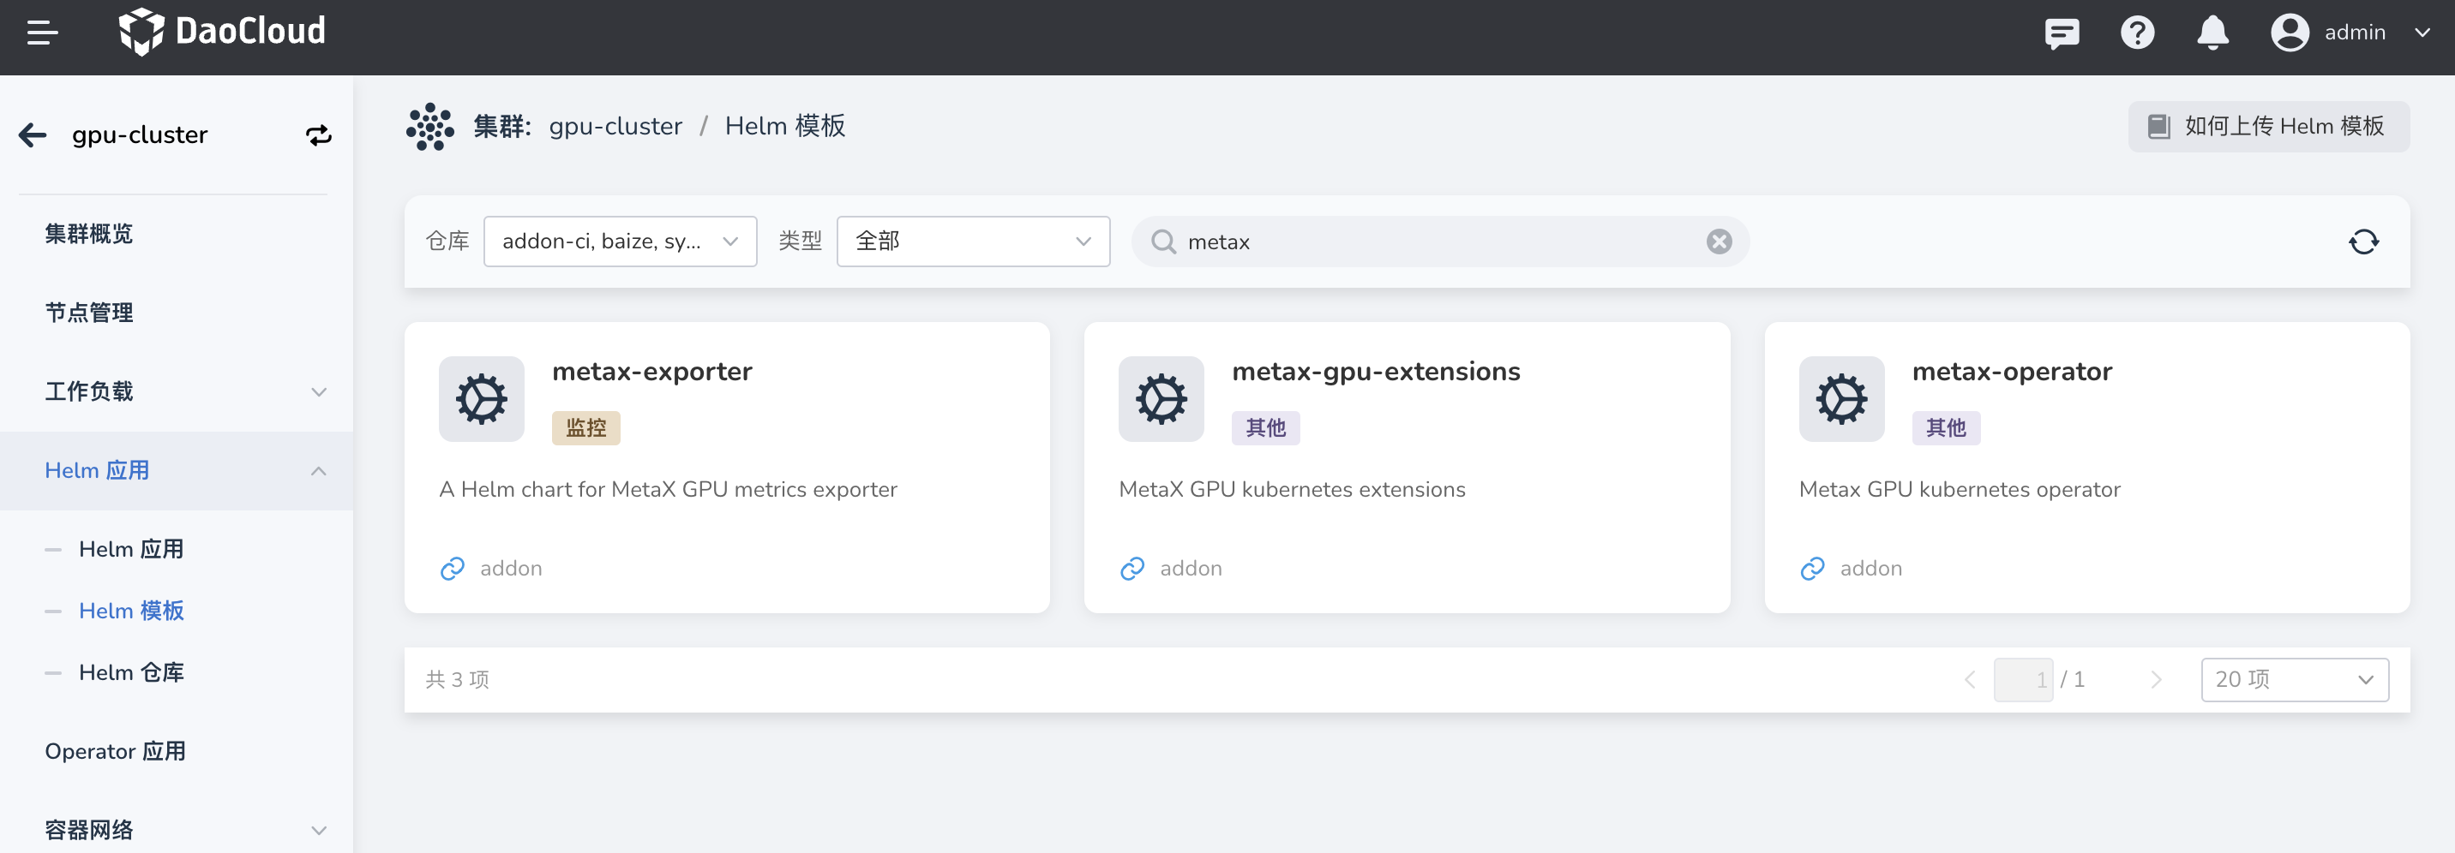Click the help question mark icon
Image resolution: width=2455 pixels, height=853 pixels.
pyautogui.click(x=2137, y=33)
